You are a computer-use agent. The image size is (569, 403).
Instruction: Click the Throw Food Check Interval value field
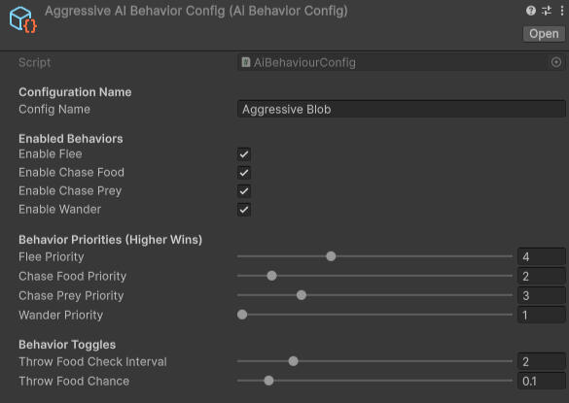pos(541,361)
